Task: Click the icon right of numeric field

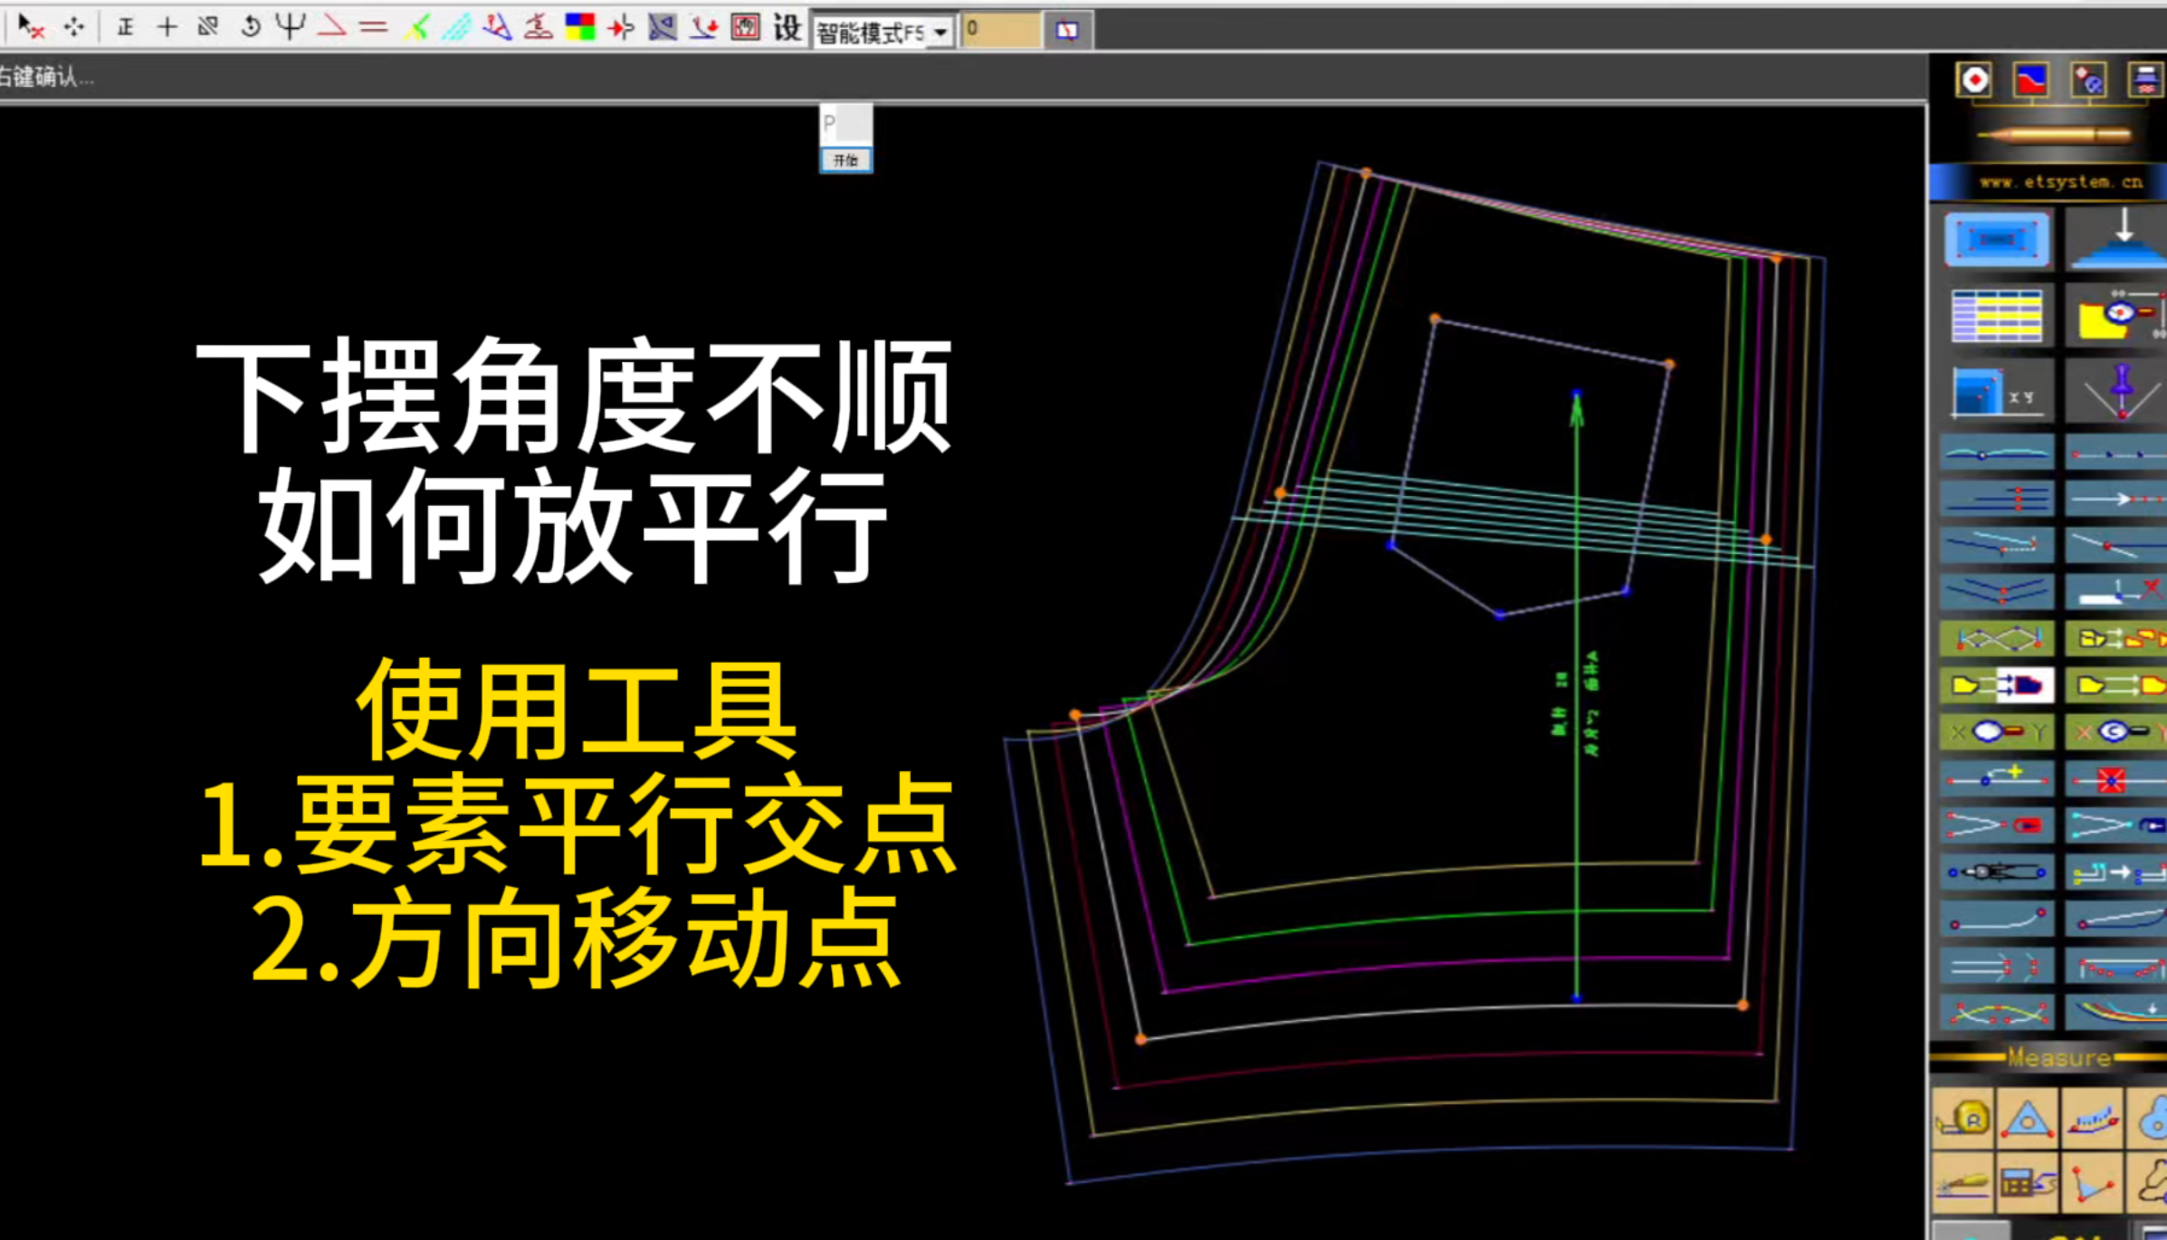Action: pos(1067,31)
